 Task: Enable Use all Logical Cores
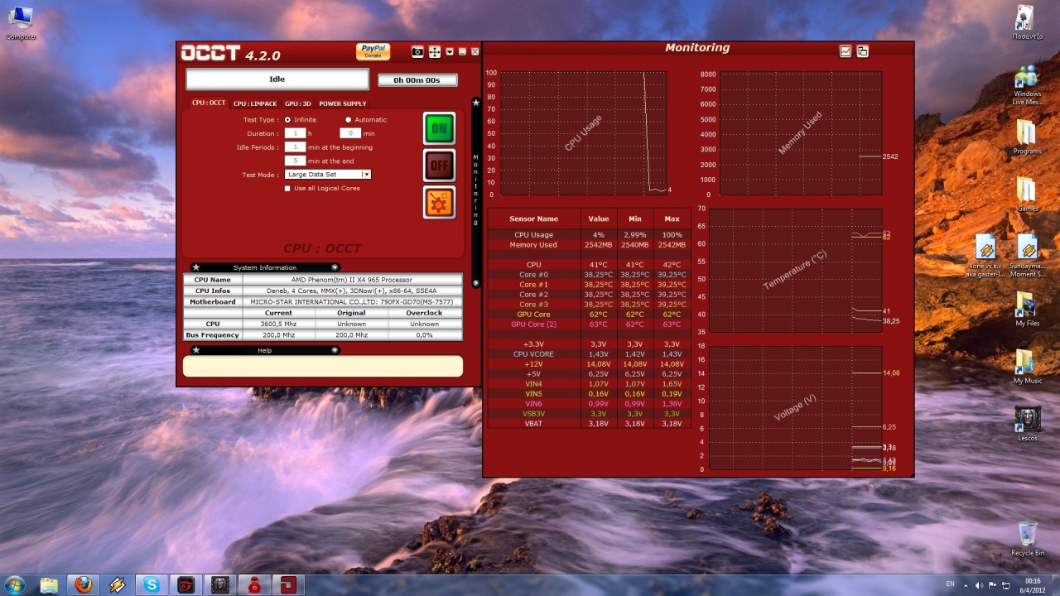pos(287,188)
